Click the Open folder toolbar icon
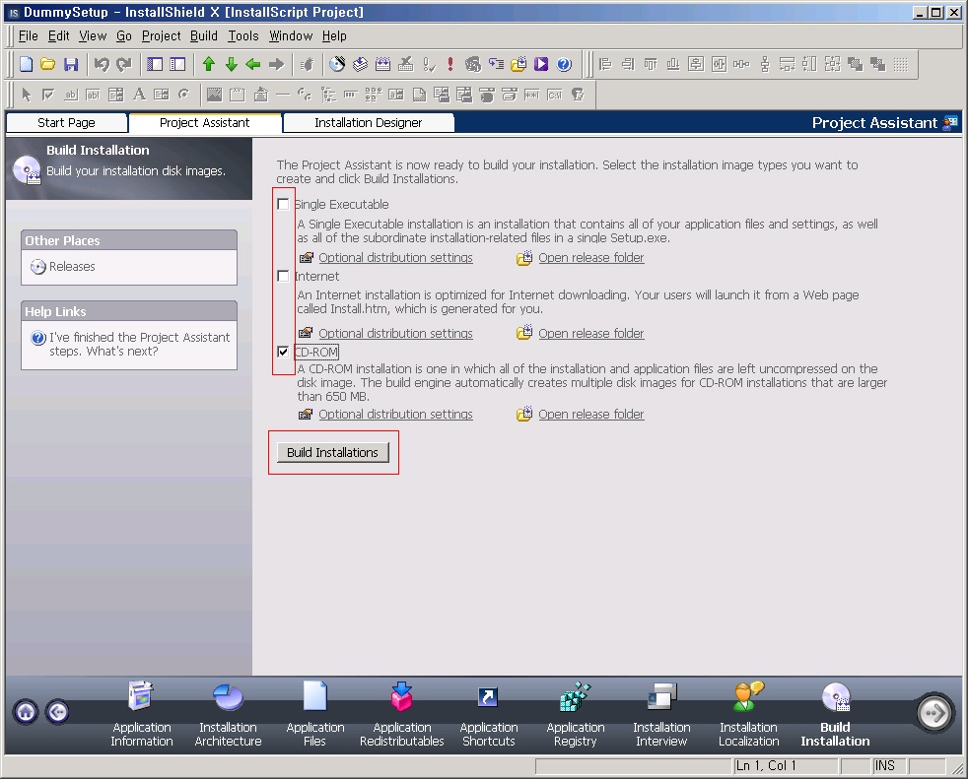This screenshot has height=779, width=968. pyautogui.click(x=48, y=64)
